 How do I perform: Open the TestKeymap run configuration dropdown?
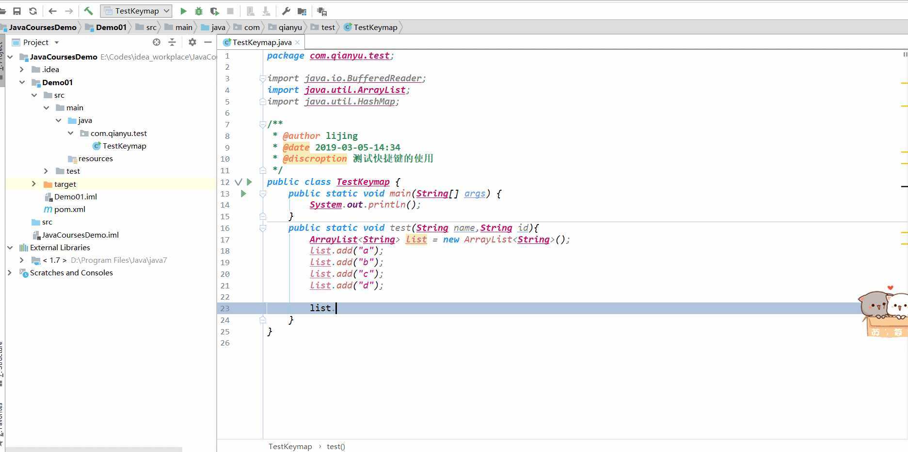click(136, 11)
